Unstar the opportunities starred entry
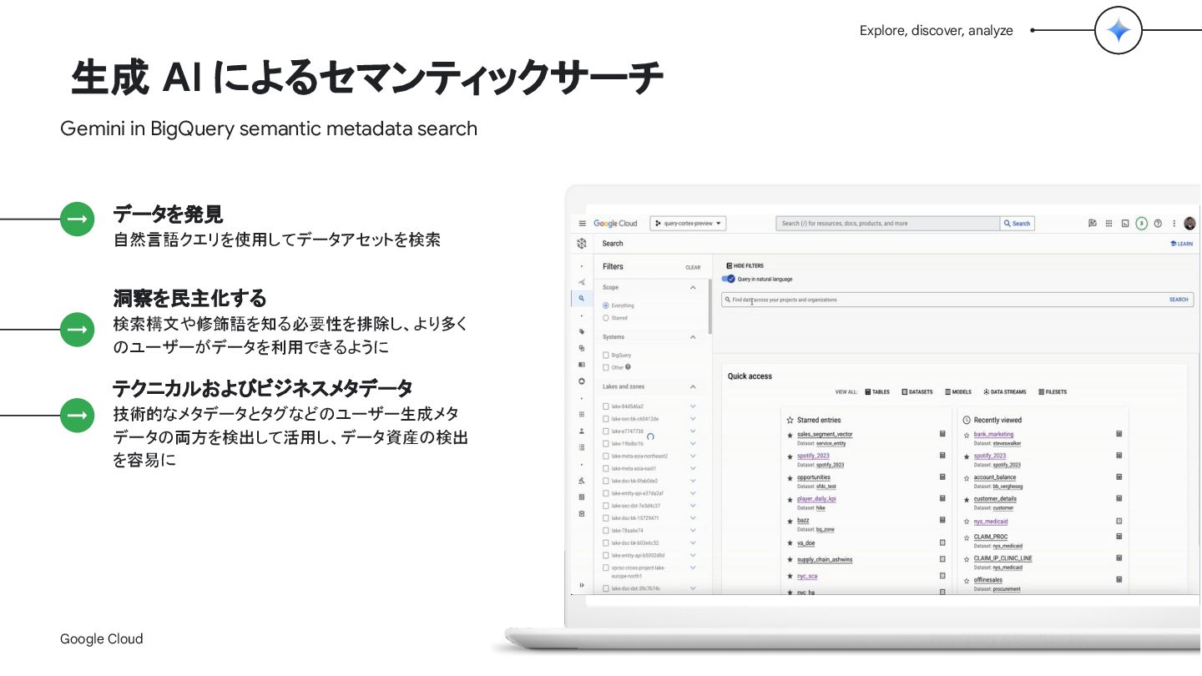The width and height of the screenshot is (1202, 676). point(790,478)
